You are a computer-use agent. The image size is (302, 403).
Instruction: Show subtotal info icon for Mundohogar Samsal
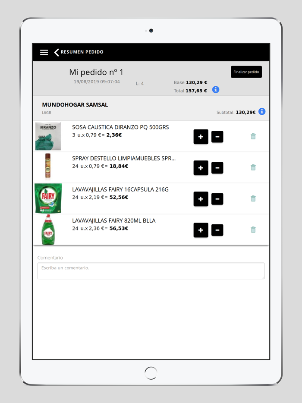pyautogui.click(x=262, y=112)
